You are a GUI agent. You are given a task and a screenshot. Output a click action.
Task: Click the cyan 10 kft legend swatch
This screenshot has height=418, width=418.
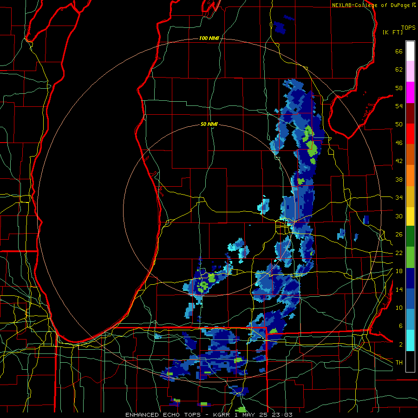tap(410, 340)
